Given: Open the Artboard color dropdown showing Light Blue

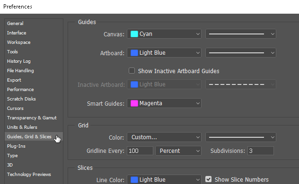Looking at the screenshot, I should [x=164, y=53].
